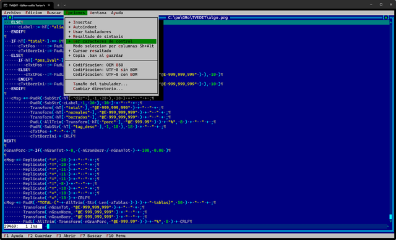Click the line starting cMsg += Replicate
This screenshot has width=396, height=240.
[51, 160]
